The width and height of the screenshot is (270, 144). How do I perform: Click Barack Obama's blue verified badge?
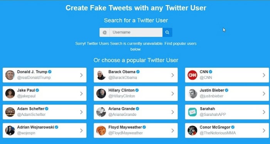click(x=138, y=72)
